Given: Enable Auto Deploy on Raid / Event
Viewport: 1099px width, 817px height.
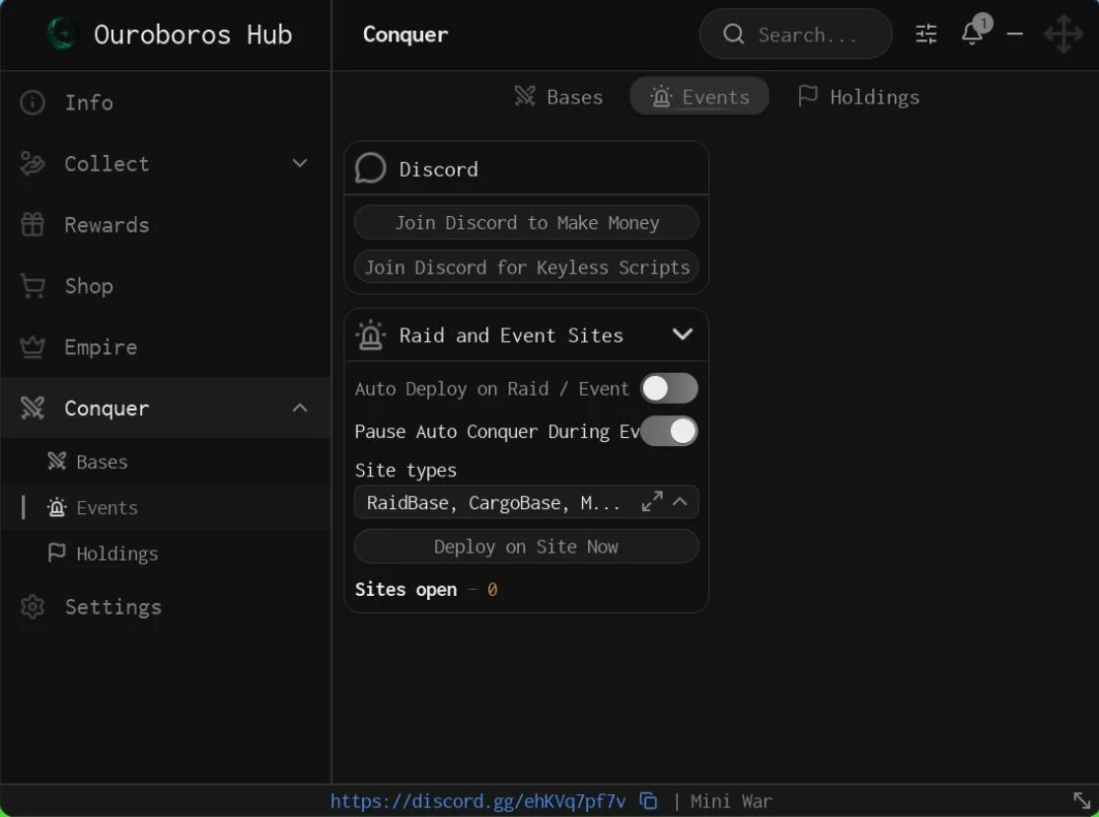Looking at the screenshot, I should 669,389.
